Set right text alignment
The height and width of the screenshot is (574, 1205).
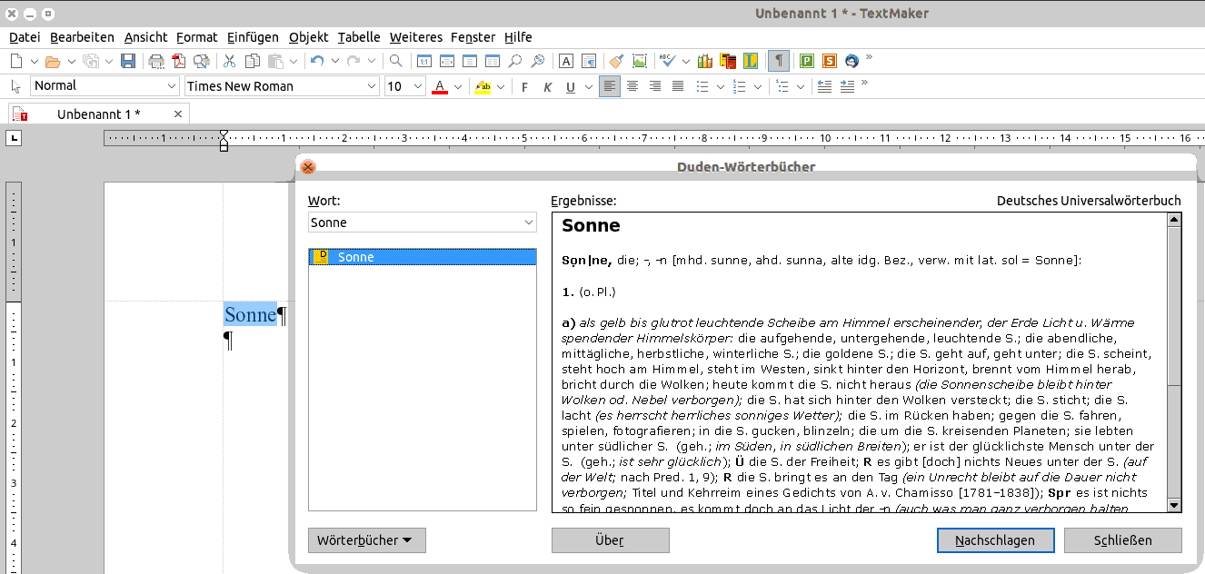pyautogui.click(x=655, y=86)
